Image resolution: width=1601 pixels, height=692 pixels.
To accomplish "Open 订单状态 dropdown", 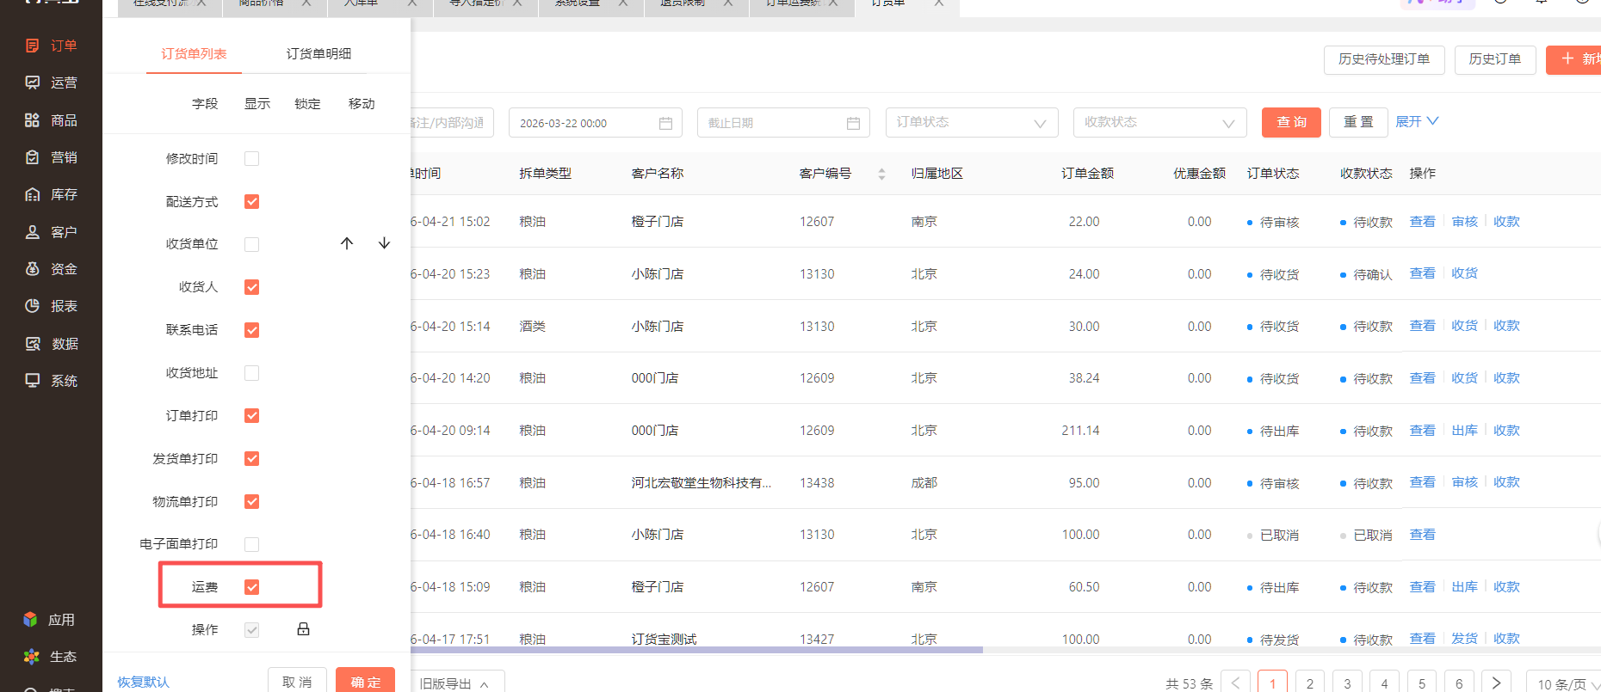I will tap(972, 122).
